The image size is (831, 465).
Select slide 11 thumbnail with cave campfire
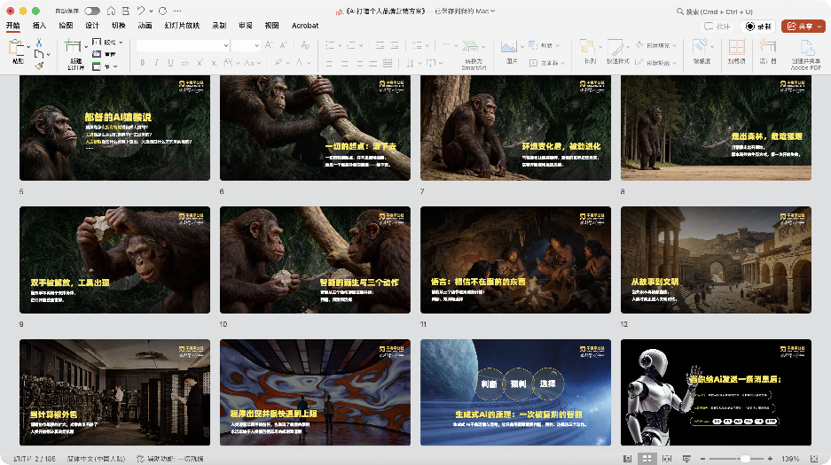click(515, 259)
